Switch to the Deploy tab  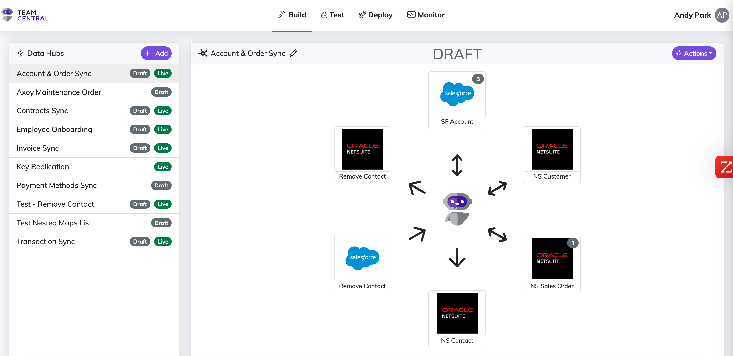coord(375,15)
